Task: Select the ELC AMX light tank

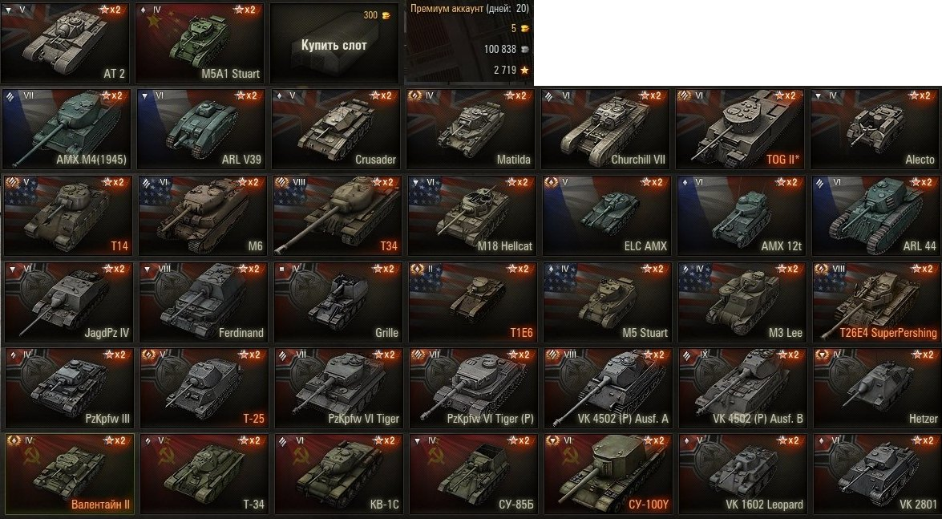Action: point(607,215)
